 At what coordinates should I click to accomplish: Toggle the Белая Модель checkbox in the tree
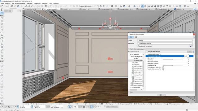(133, 79)
